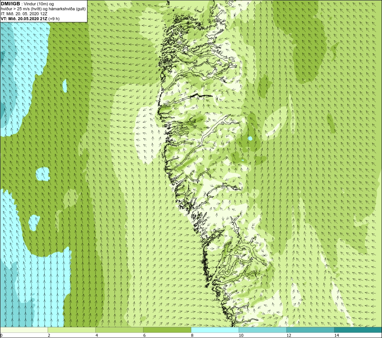The image size is (382, 338).
Task: Click the legend scale label 6
Action: point(144,336)
